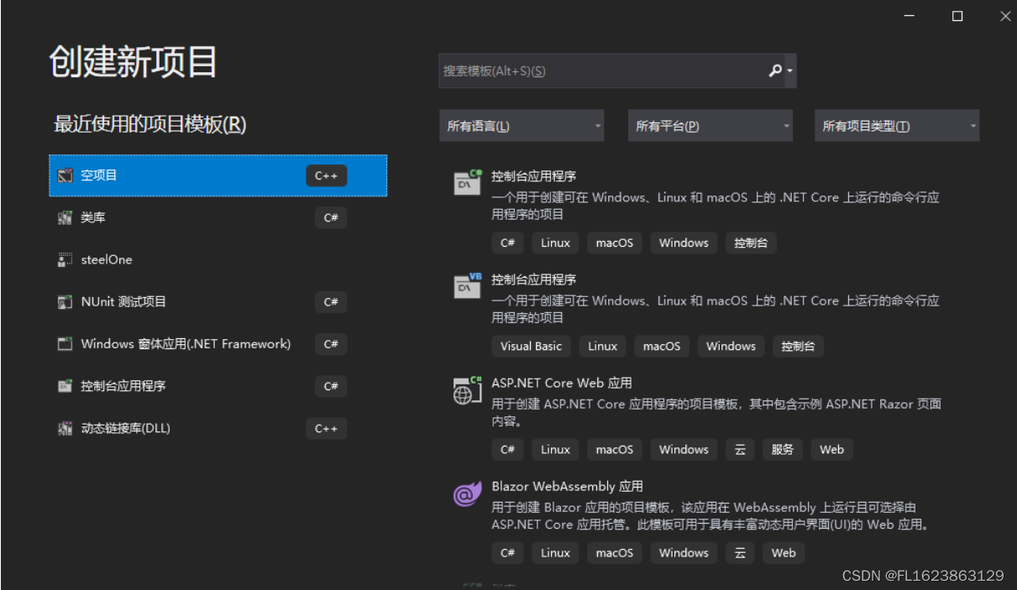Minimize the 创建新项目 dialog window

(x=910, y=16)
